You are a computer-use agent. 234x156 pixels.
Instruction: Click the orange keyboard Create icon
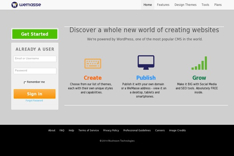click(92, 64)
